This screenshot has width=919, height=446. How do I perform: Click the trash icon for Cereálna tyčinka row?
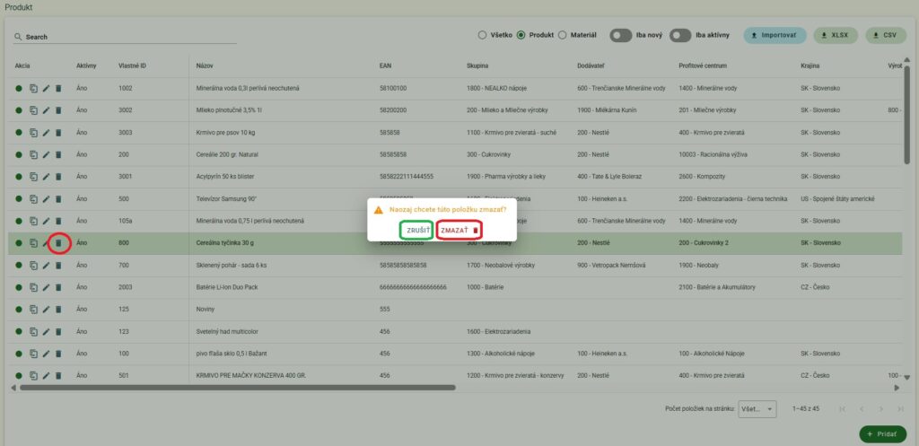[x=58, y=242]
